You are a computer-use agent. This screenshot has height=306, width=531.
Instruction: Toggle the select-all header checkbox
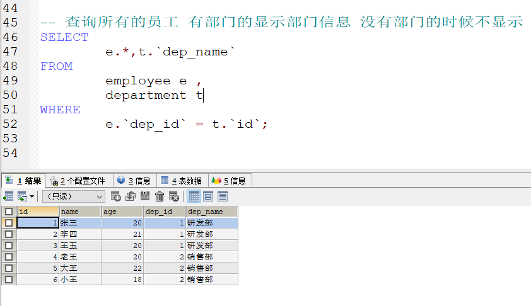pyautogui.click(x=9, y=212)
